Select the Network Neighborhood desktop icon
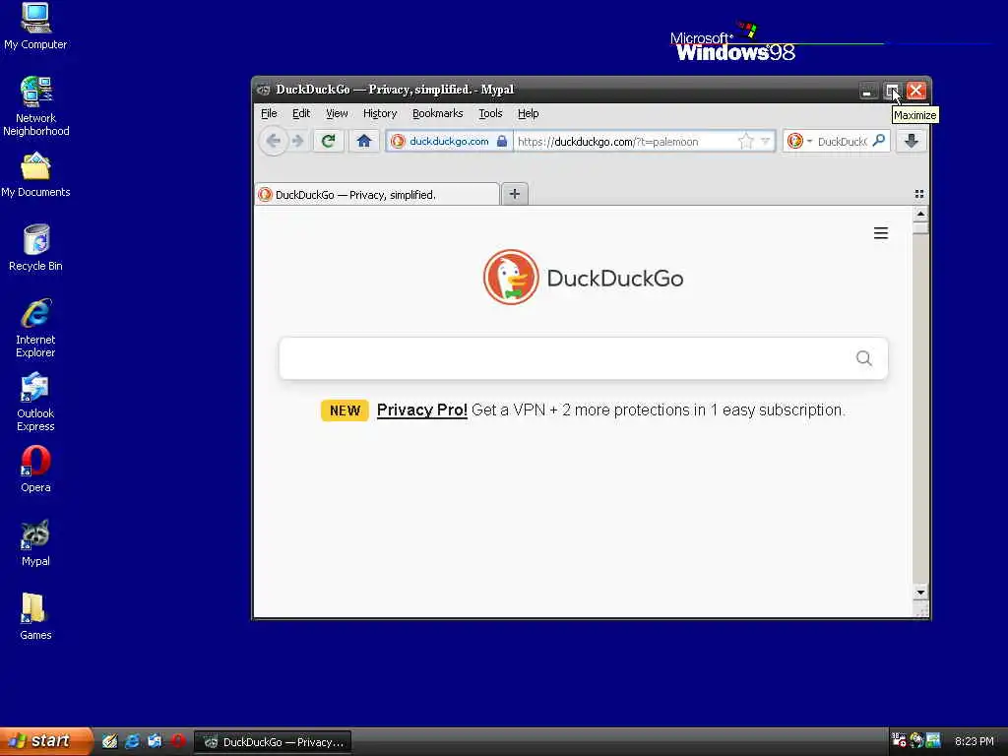 (x=35, y=106)
